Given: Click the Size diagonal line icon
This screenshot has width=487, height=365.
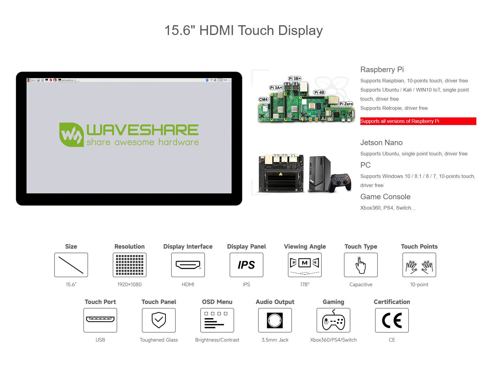Looking at the screenshot, I should click(x=71, y=265).
